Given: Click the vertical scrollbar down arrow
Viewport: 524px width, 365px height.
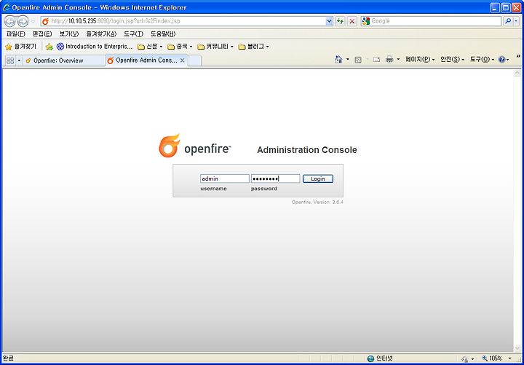Looking at the screenshot, I should [517, 348].
